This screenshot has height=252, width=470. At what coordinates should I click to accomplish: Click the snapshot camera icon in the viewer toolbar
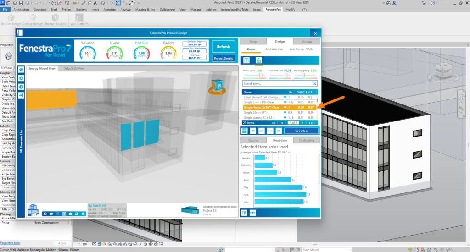[70, 214]
